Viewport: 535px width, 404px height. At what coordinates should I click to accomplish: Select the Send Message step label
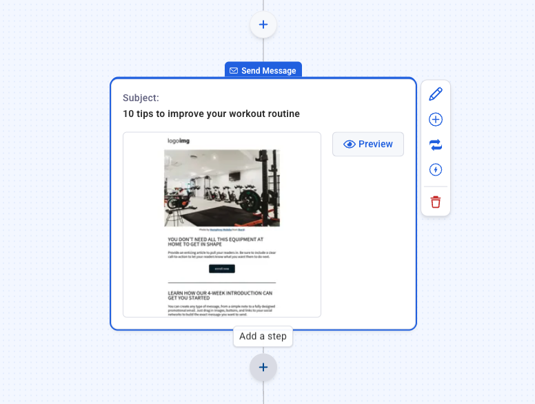coord(263,70)
